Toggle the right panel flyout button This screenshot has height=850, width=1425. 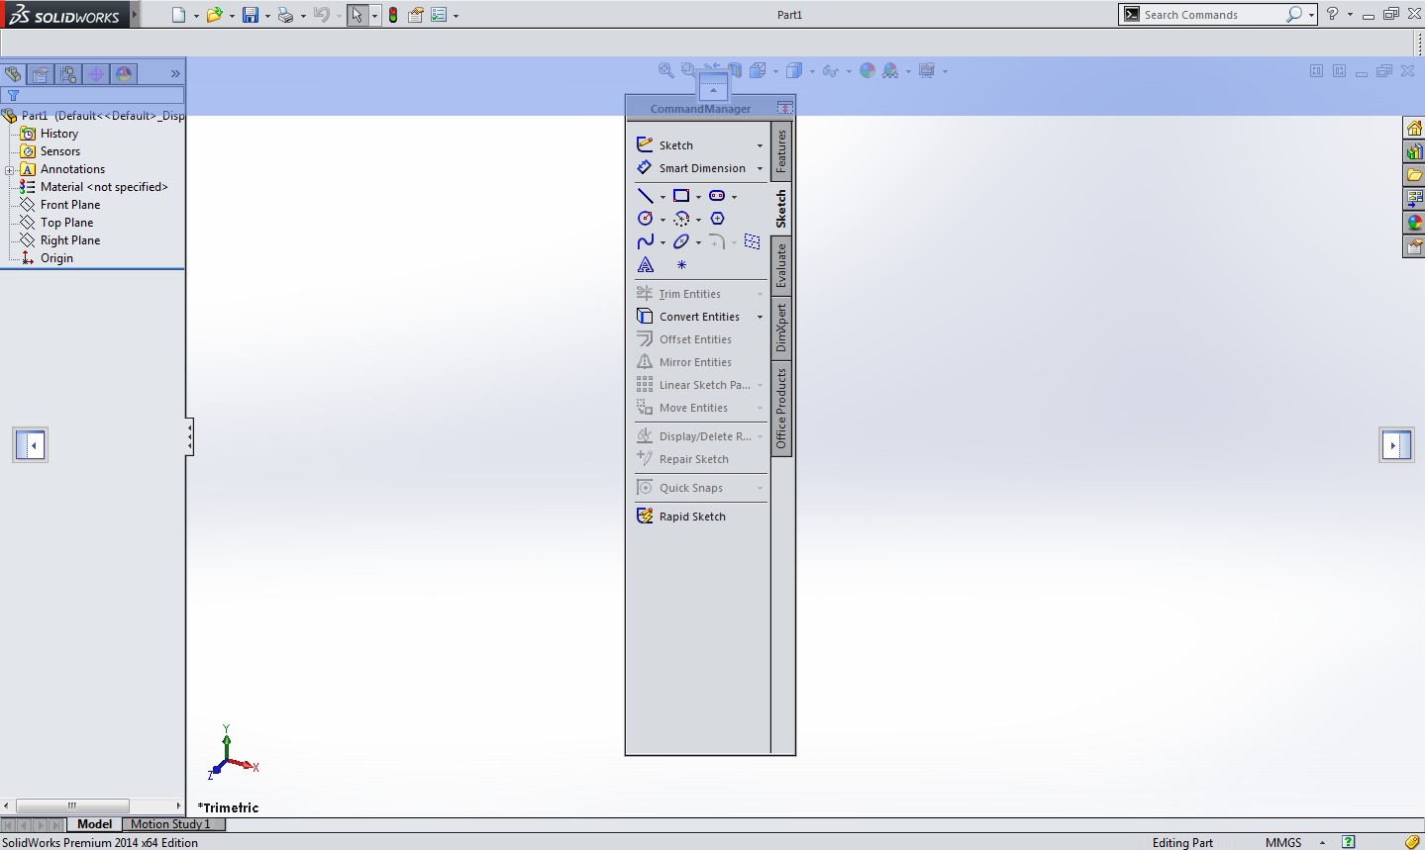tap(1396, 445)
